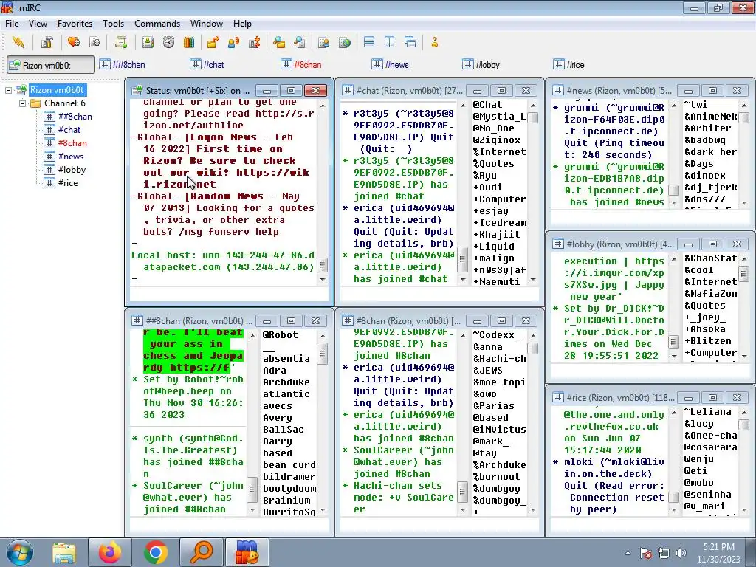Open the Favorites heart toolbar icon

coord(74,42)
